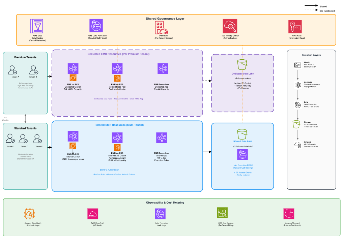This screenshot has height=240, width=343.
Task: Click the Lake Formation Audit Logs icon
Action: 160,214
